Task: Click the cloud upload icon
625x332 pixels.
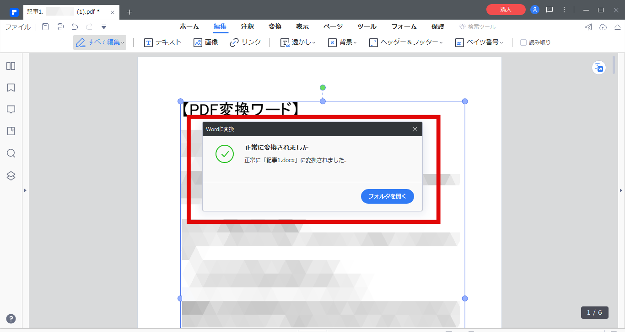Action: [x=603, y=27]
